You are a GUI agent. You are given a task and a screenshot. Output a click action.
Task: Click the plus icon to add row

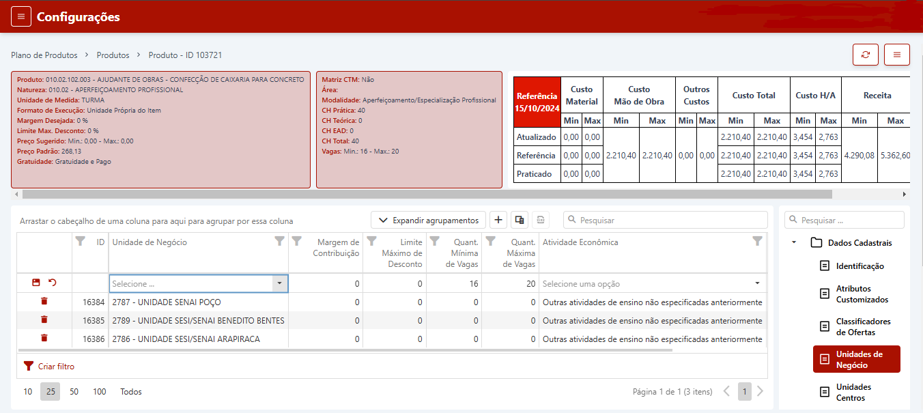(x=498, y=220)
